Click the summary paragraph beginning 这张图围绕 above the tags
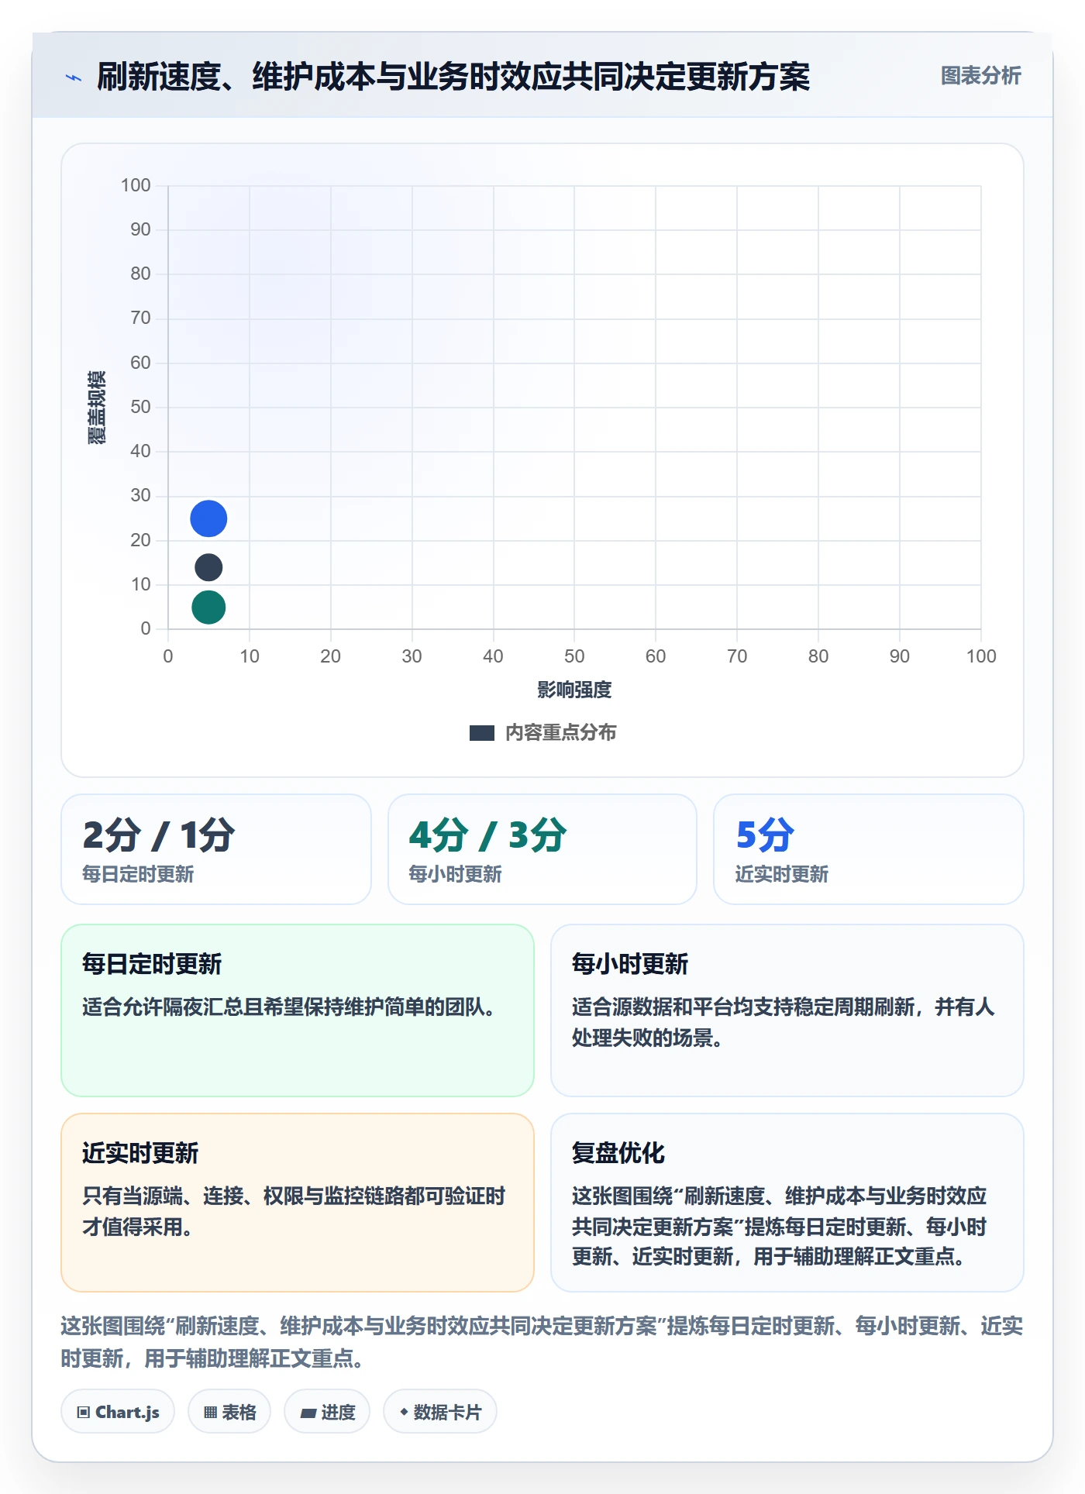Image resolution: width=1085 pixels, height=1494 pixels. tap(542, 1341)
